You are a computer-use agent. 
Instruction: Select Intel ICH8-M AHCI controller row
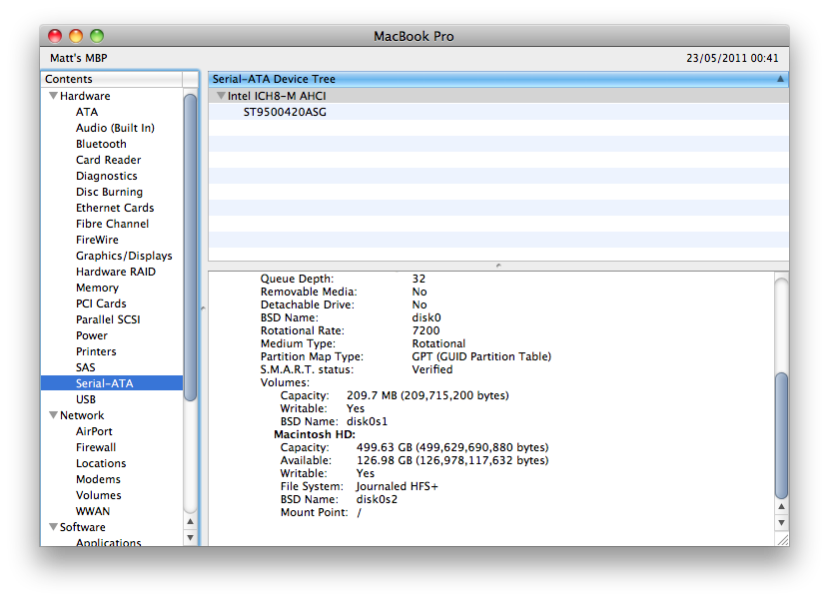coord(498,96)
